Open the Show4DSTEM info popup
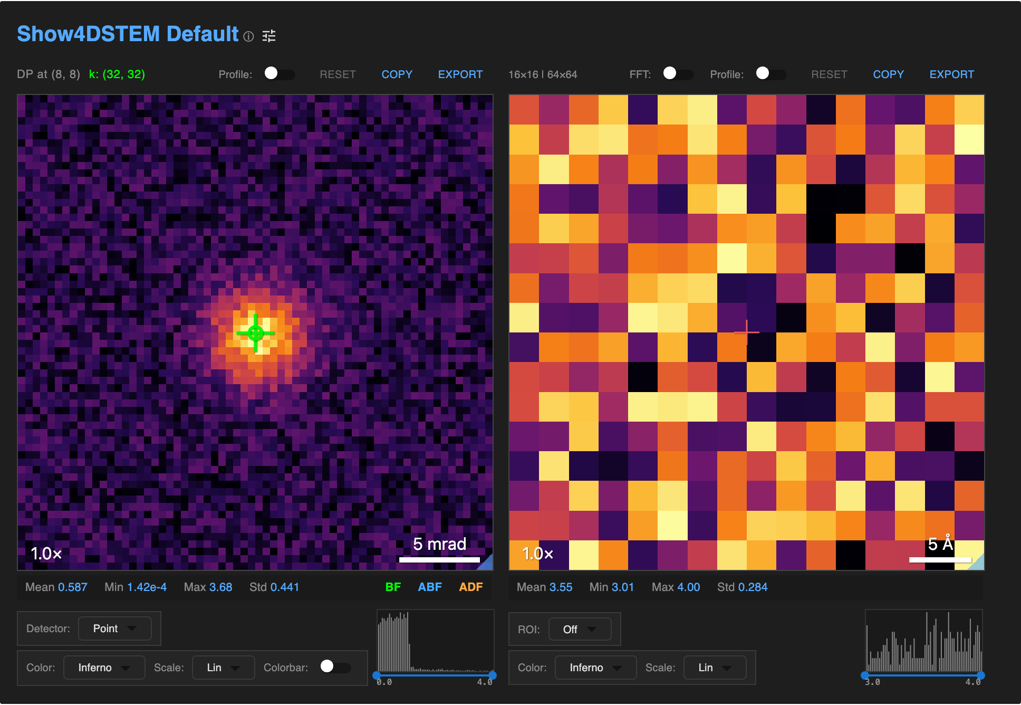 click(249, 37)
